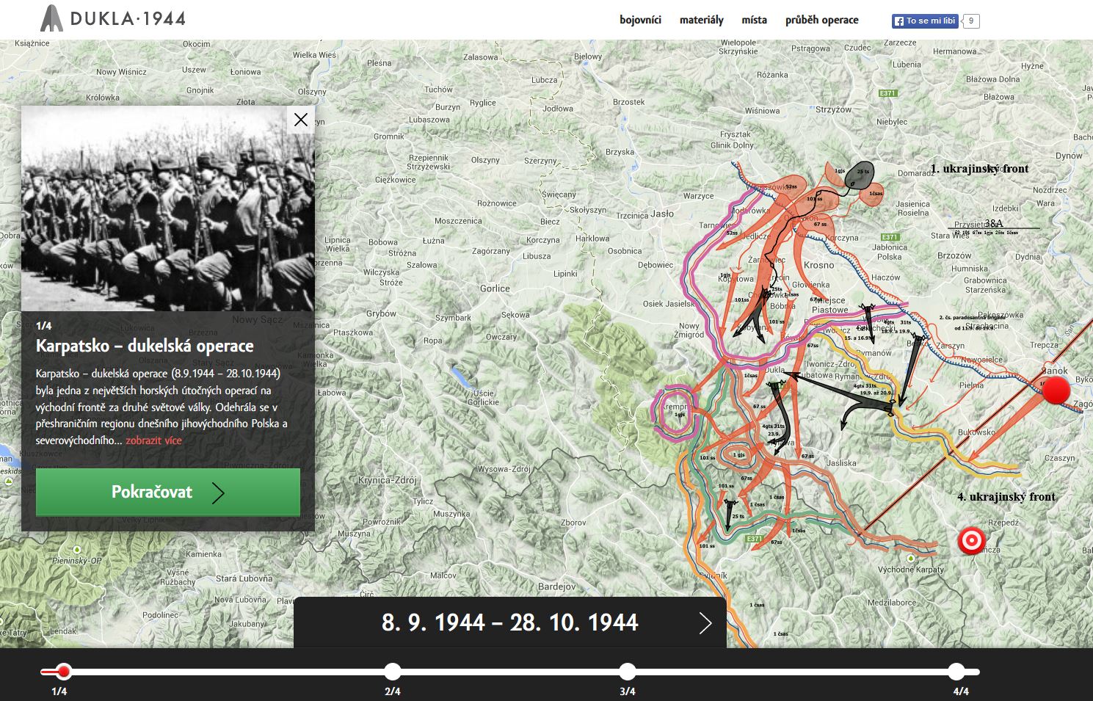1093x701 pixels.
Task: Click the arrow next to date range
Action: (705, 623)
